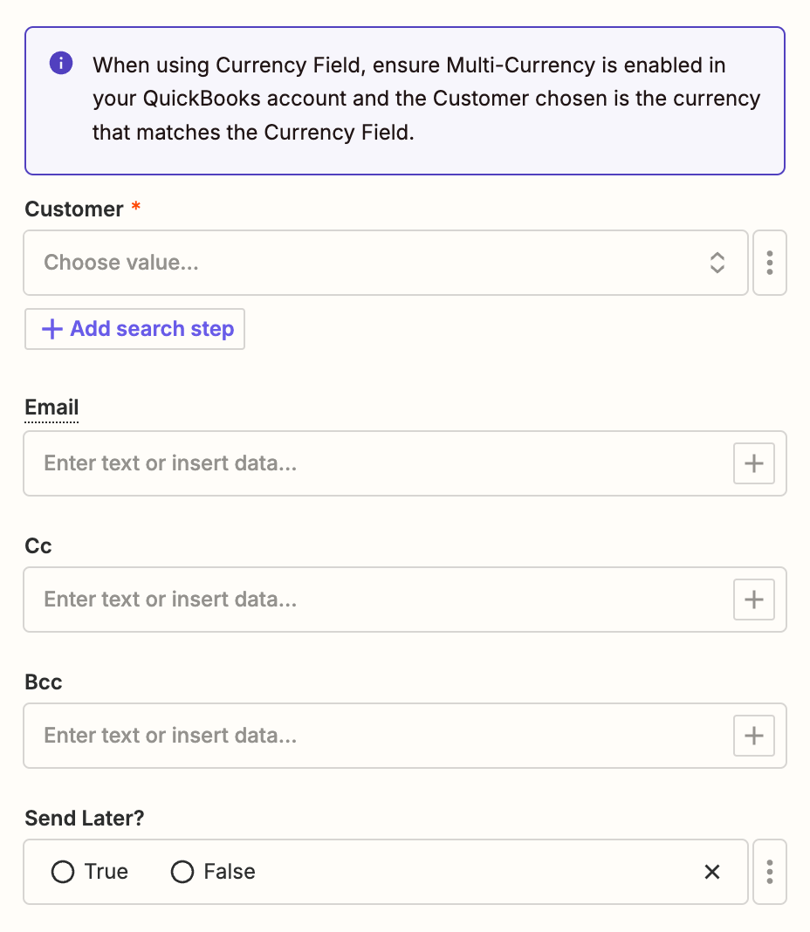
Task: Click the Customer dropdown up-down arrows
Action: coord(717,263)
